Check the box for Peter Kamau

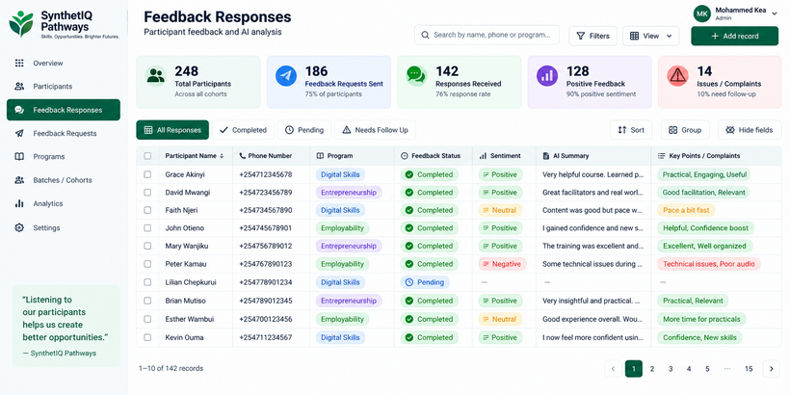click(x=147, y=264)
